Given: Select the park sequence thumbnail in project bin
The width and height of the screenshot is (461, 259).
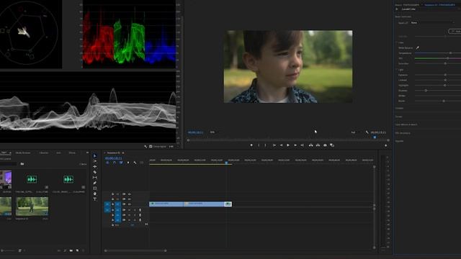Looking at the screenshot, I should (x=32, y=206).
